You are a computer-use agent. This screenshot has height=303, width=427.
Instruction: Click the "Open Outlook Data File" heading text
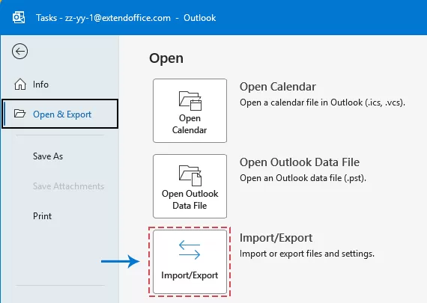300,162
